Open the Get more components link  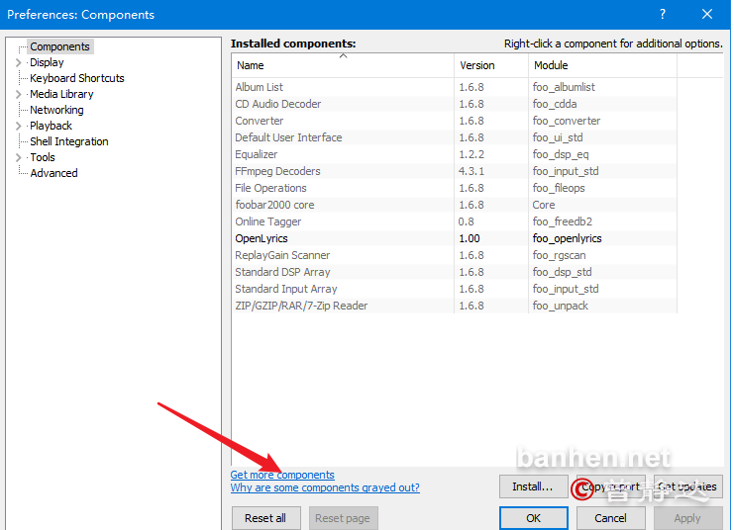[x=282, y=475]
